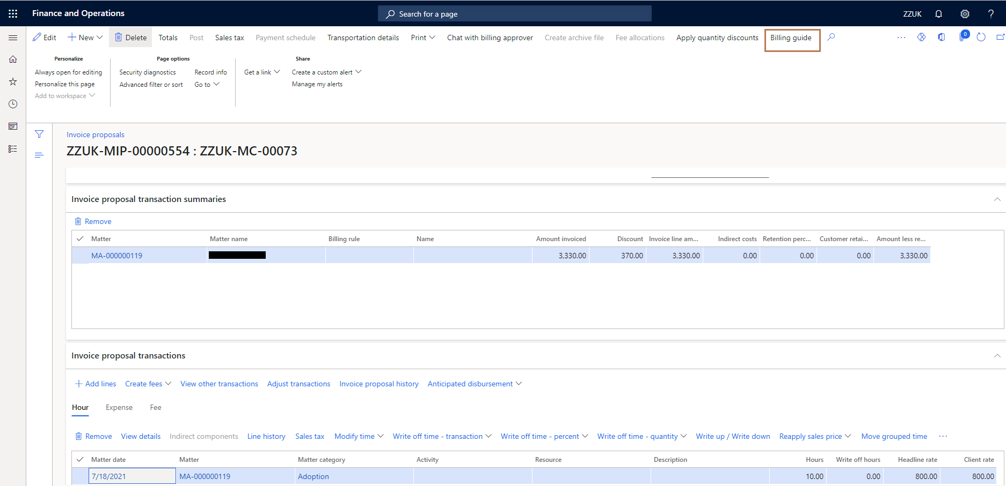Open Workspaces icon in sidebar

coord(13,126)
